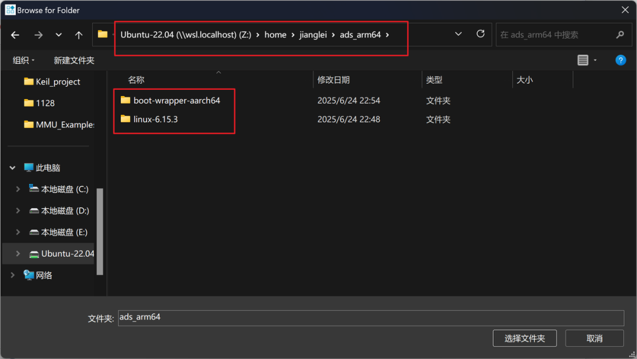Click the back navigation arrow
This screenshot has height=359, width=637.
(15, 35)
